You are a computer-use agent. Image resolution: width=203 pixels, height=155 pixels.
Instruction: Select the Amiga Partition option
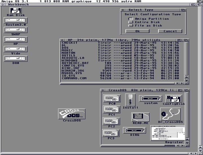131,19
